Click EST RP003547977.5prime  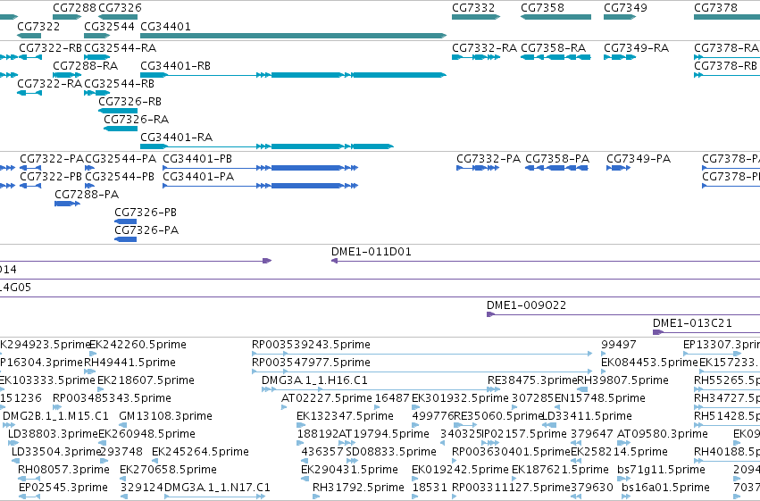click(422, 372)
